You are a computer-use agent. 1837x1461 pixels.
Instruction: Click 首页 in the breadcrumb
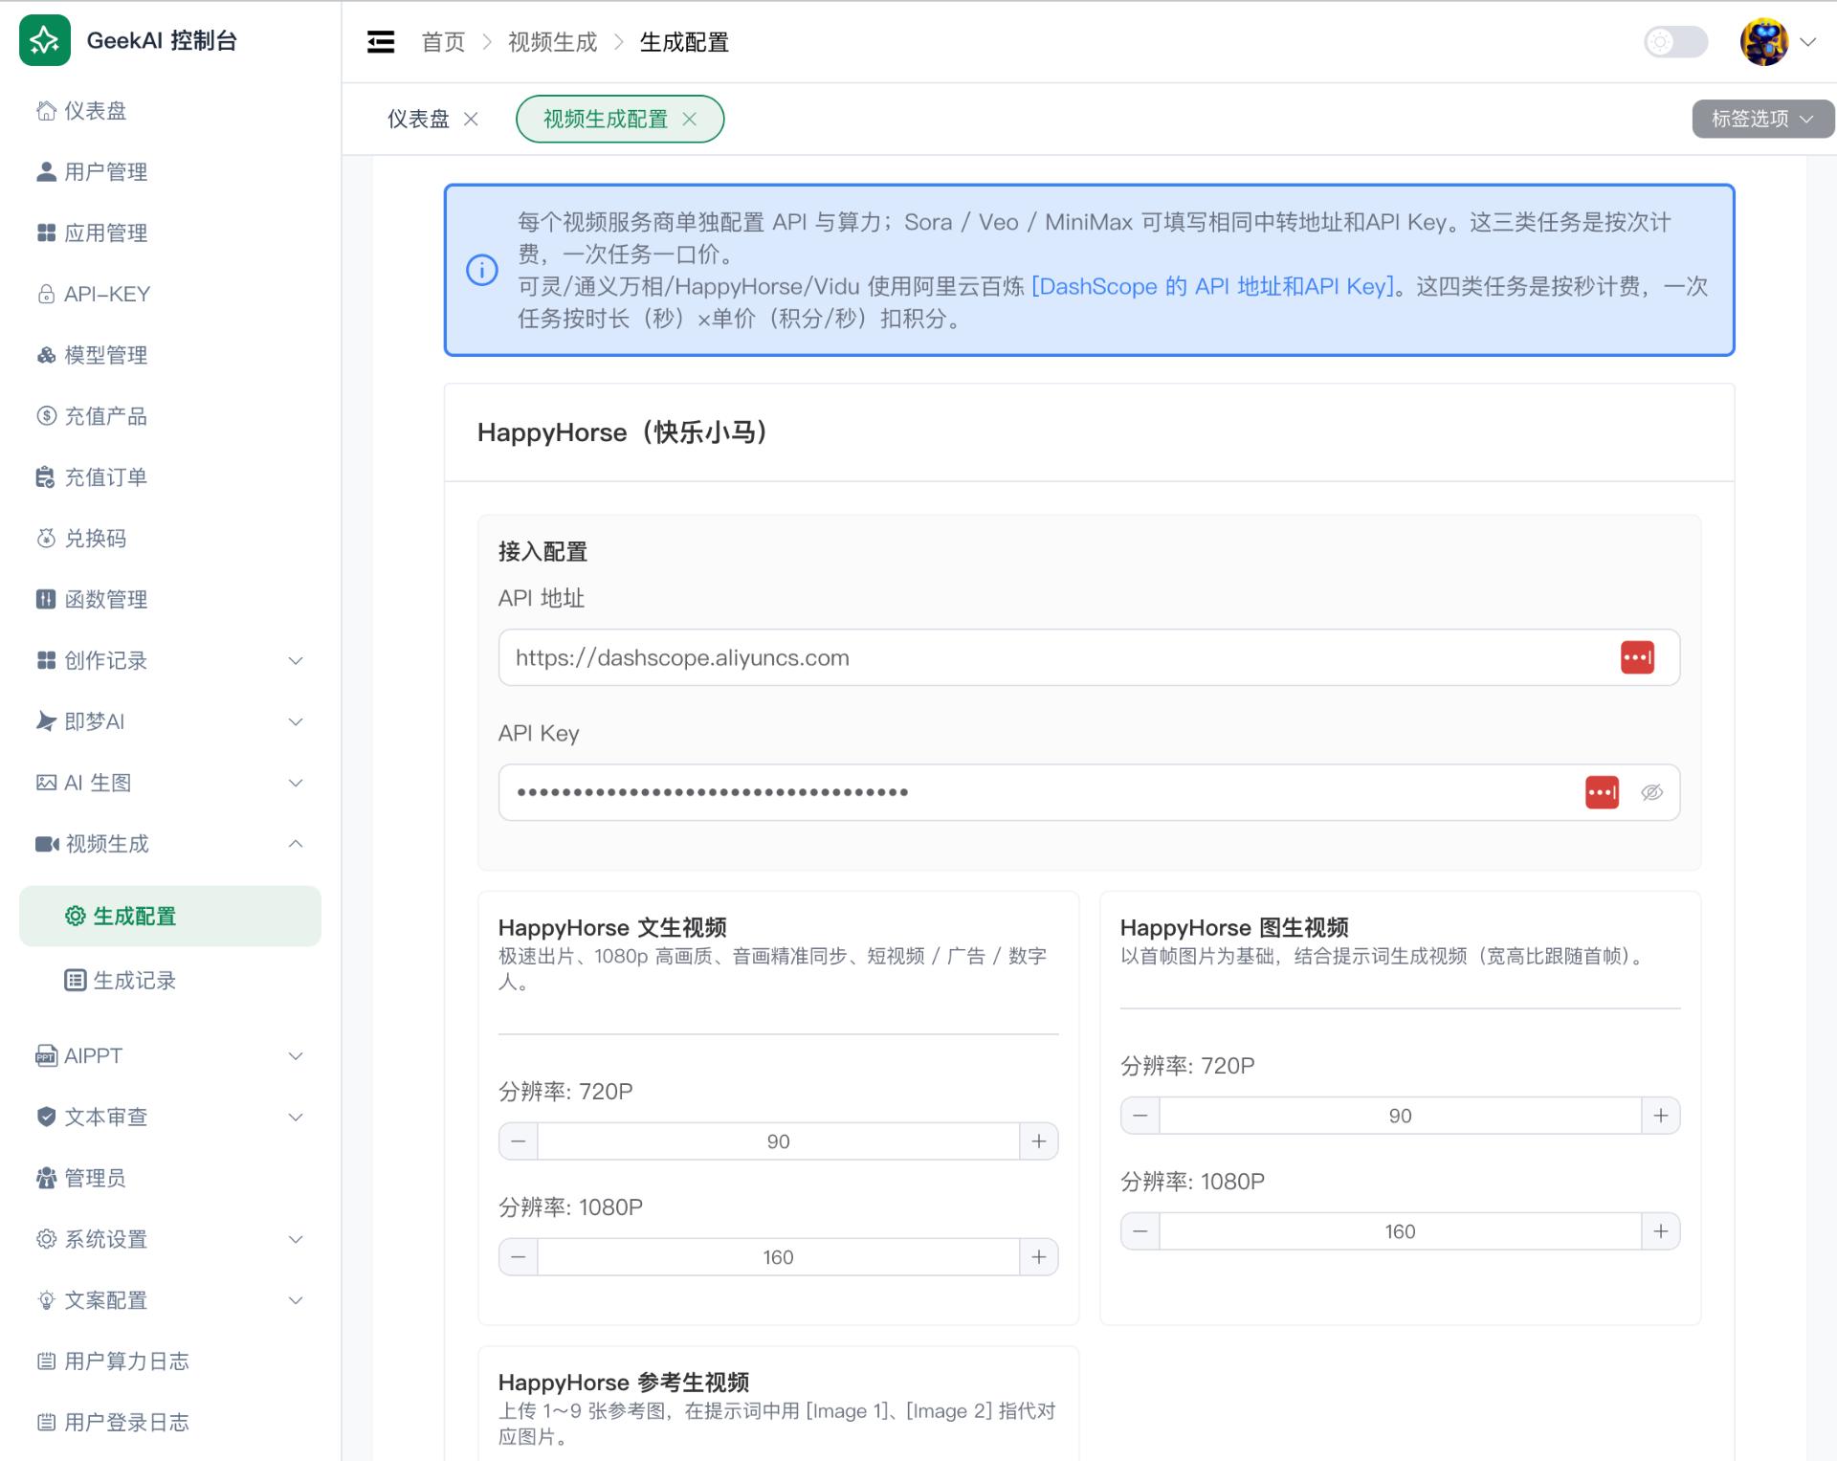443,42
